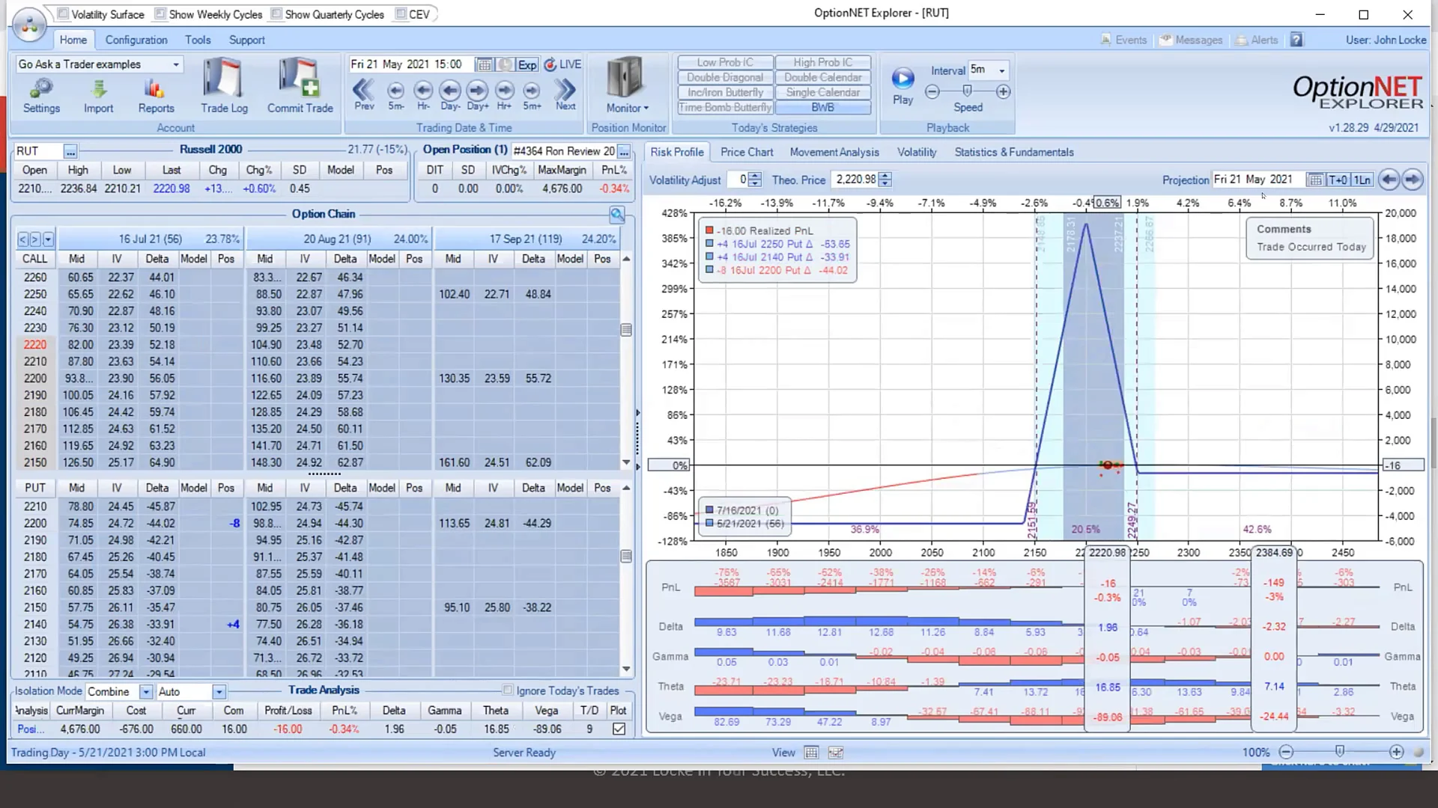Viewport: 1438px width, 808px height.
Task: Move projection date forward arrow
Action: tap(1412, 180)
